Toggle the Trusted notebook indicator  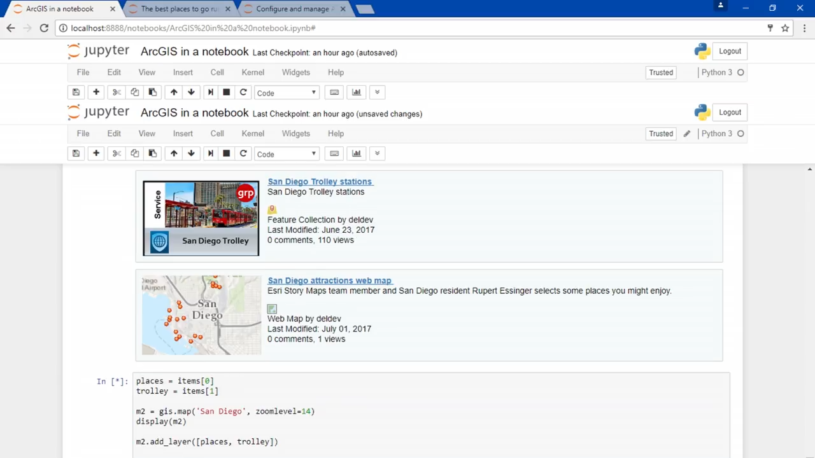click(661, 134)
